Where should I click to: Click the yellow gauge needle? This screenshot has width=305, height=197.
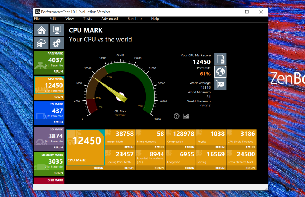pos(110,90)
